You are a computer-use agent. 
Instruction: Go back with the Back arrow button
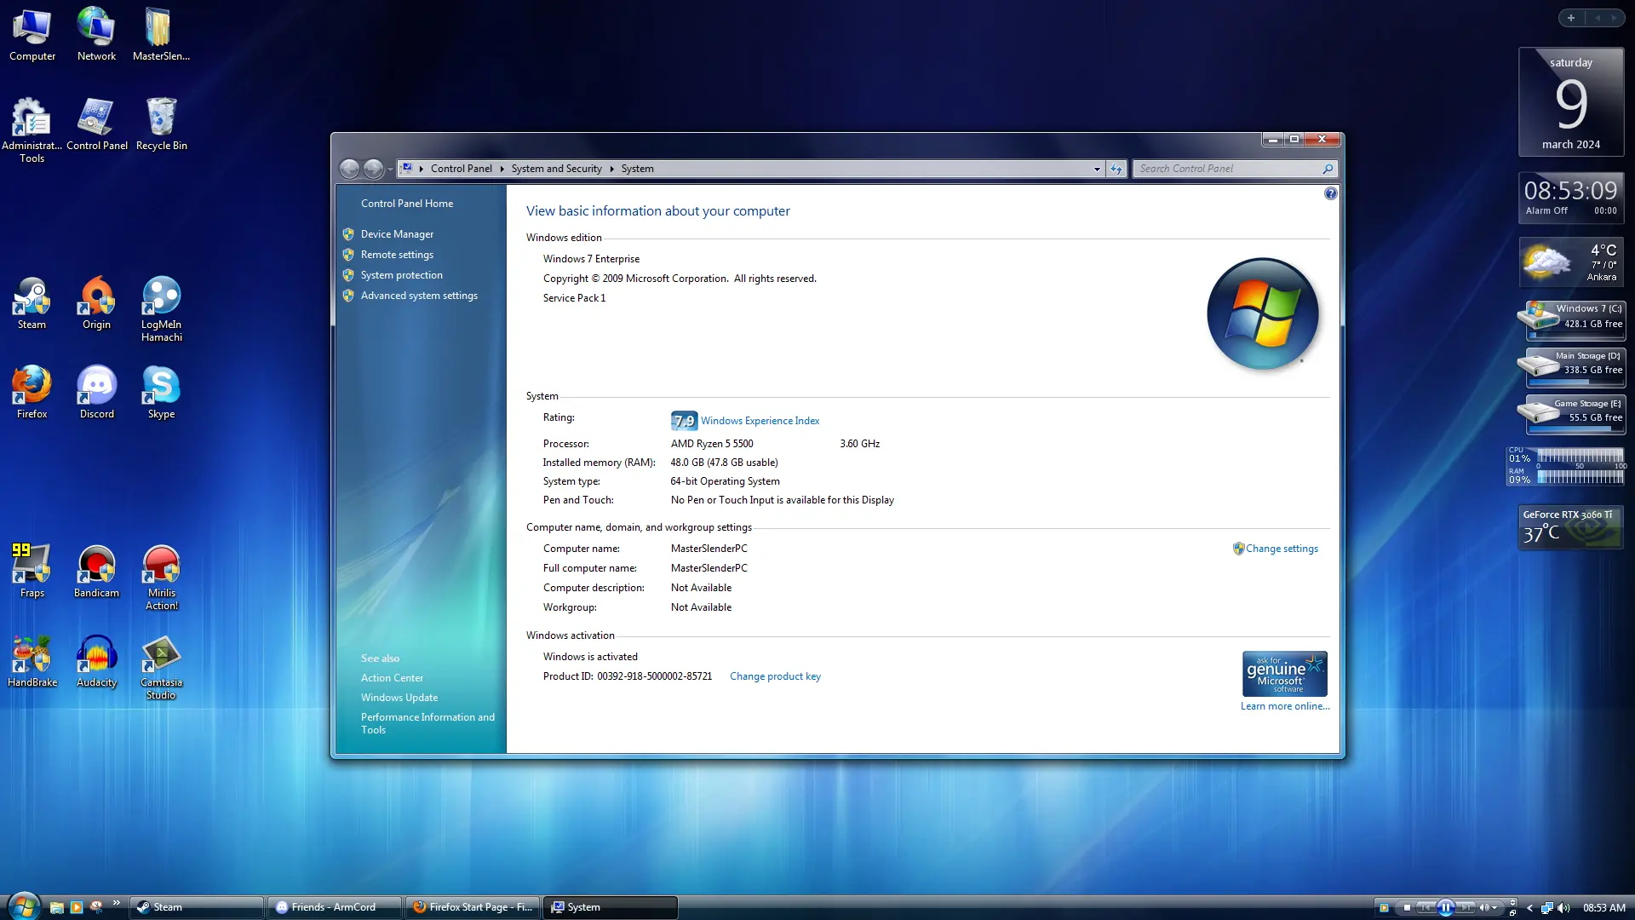349,169
